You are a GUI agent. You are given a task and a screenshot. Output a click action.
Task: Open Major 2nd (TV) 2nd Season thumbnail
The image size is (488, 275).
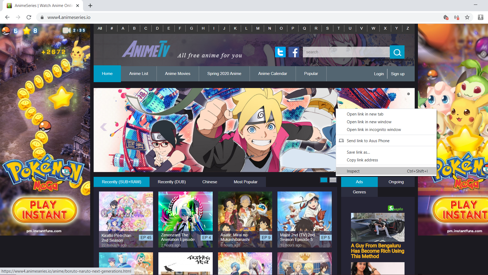coord(304,219)
